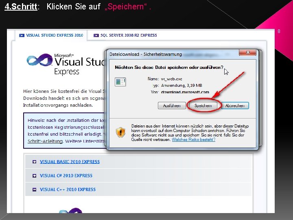Click the vc_web.exe application file icon
Image resolution: width=293 pixels, height=220 pixels.
120,82
